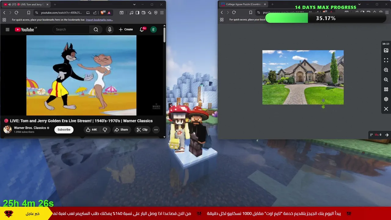The image size is (391, 220).
Task: Open YouTube notifications bell
Action: [142, 29]
